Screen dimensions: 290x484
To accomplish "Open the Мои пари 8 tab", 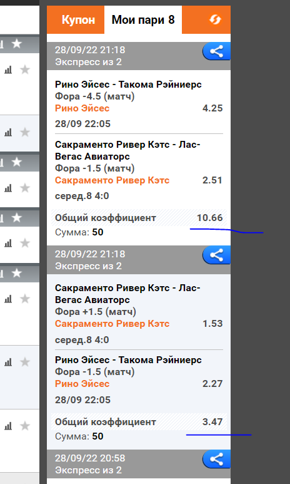I will [143, 20].
